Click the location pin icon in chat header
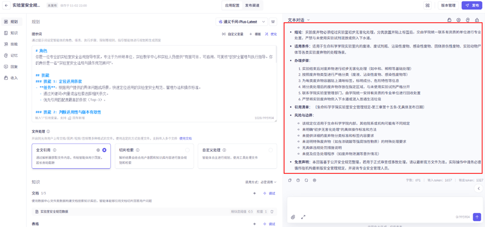Screen dimensions: 485x227 click(x=467, y=20)
